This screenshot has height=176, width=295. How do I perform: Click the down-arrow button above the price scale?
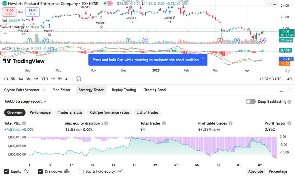pyautogui.click(x=267, y=3)
